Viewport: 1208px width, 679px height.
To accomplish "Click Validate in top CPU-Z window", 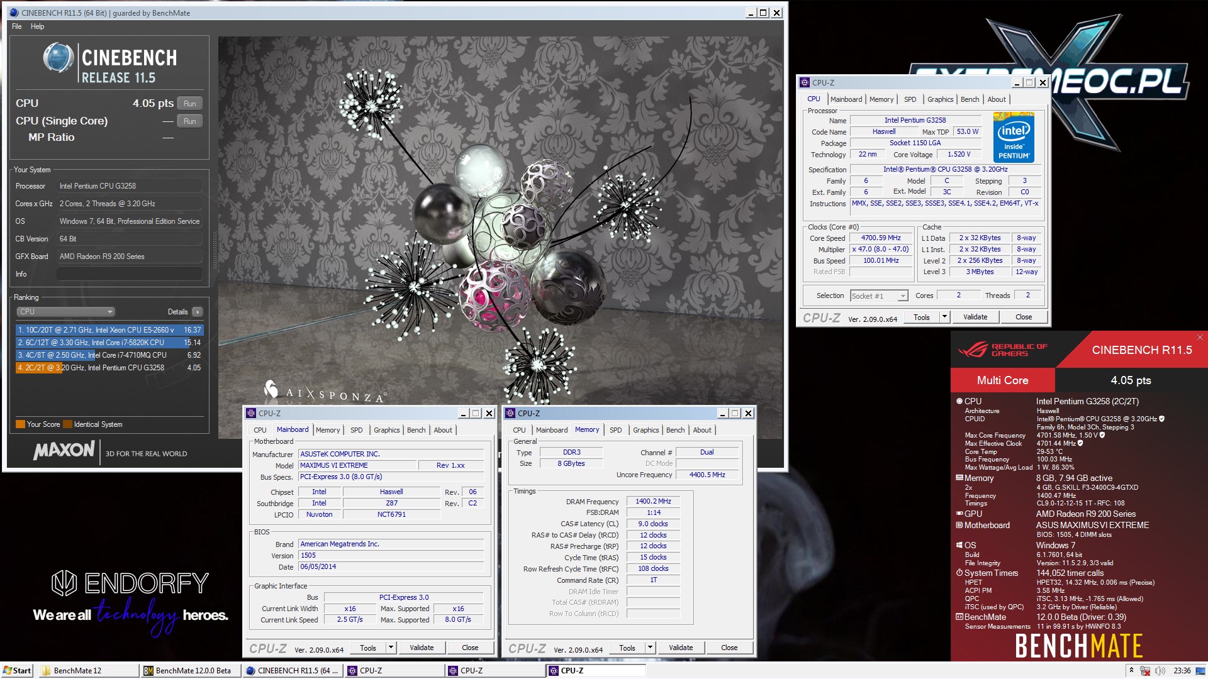I will (x=975, y=317).
